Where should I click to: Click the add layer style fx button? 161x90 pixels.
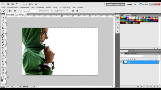[141, 86]
